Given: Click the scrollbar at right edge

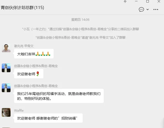Looking at the screenshot, I should click(x=163, y=123).
